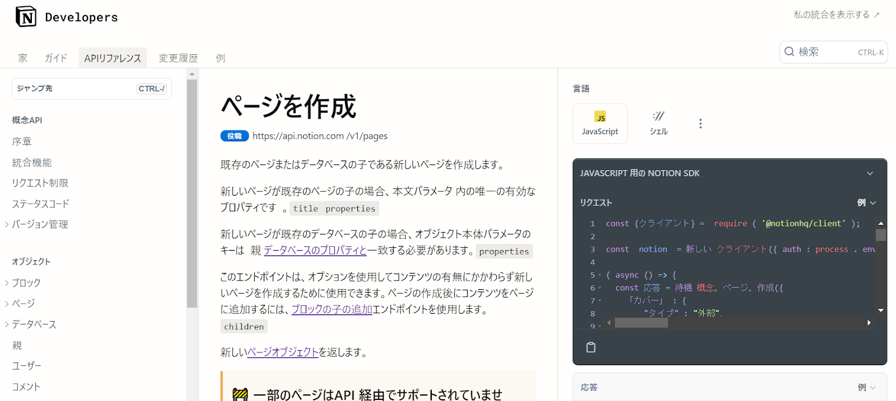Viewport: 896px width, 401px height.
Task: Collapse code fold arrow on line 7
Action: (600, 301)
